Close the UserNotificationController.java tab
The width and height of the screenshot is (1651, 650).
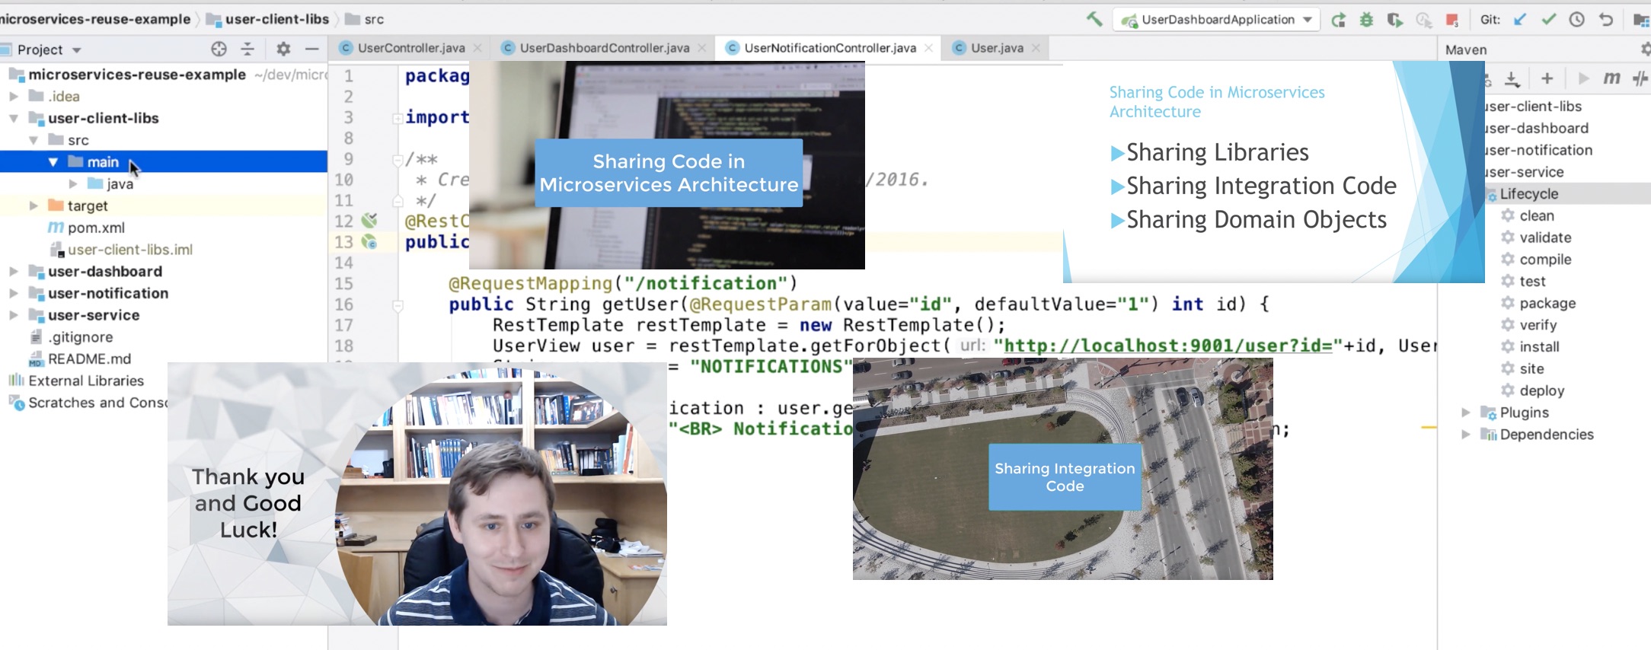[928, 48]
